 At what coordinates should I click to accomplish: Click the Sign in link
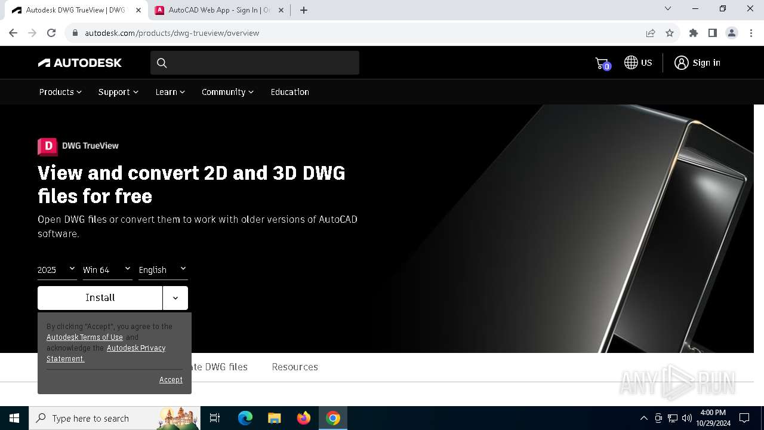(707, 63)
